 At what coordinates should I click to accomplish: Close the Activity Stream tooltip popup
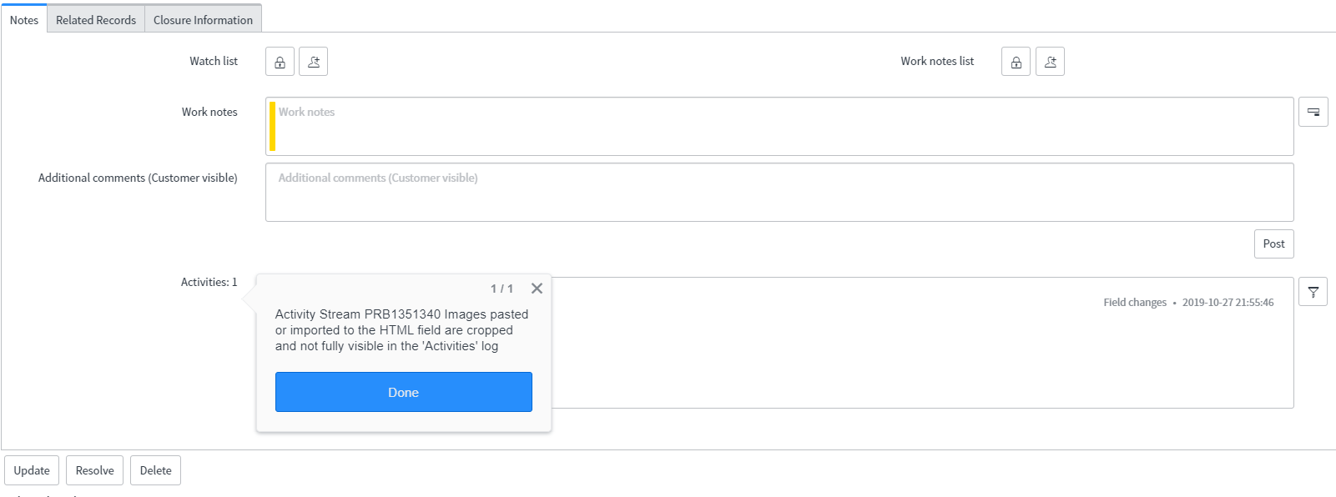(537, 289)
